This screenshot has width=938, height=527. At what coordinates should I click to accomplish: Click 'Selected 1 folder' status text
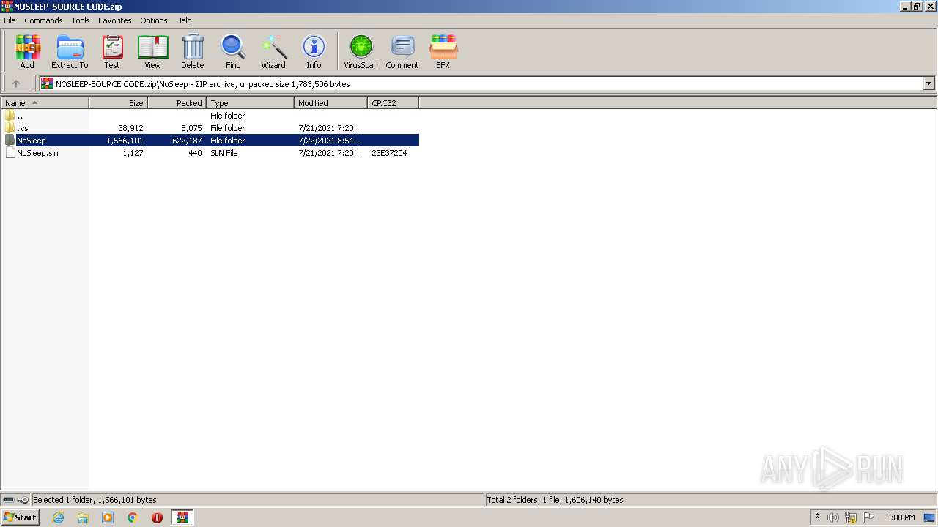point(95,500)
